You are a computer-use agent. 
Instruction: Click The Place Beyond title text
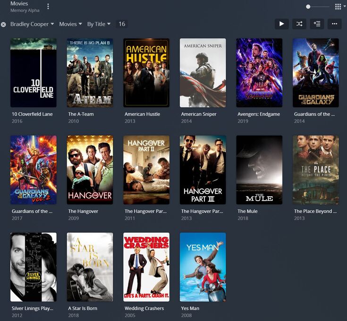point(315,211)
